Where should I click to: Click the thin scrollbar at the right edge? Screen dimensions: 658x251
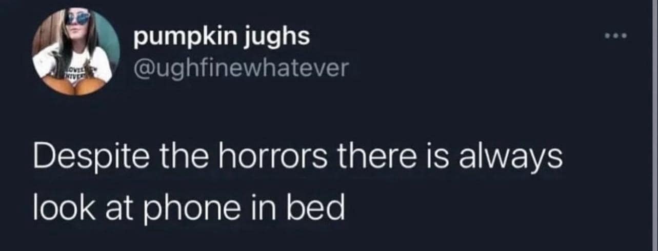(x=655, y=126)
